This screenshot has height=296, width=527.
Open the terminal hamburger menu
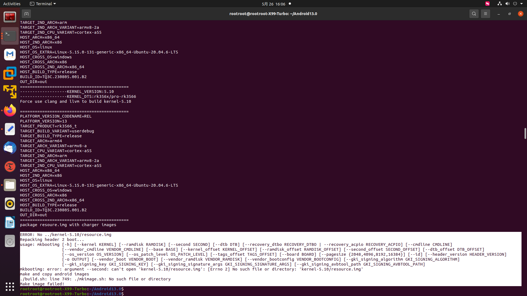click(485, 14)
